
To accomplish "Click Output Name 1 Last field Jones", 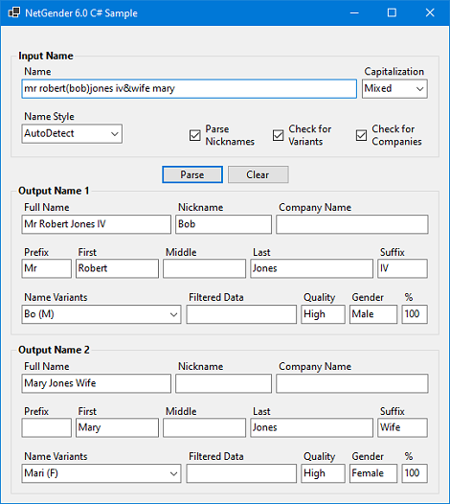I will pos(311,268).
